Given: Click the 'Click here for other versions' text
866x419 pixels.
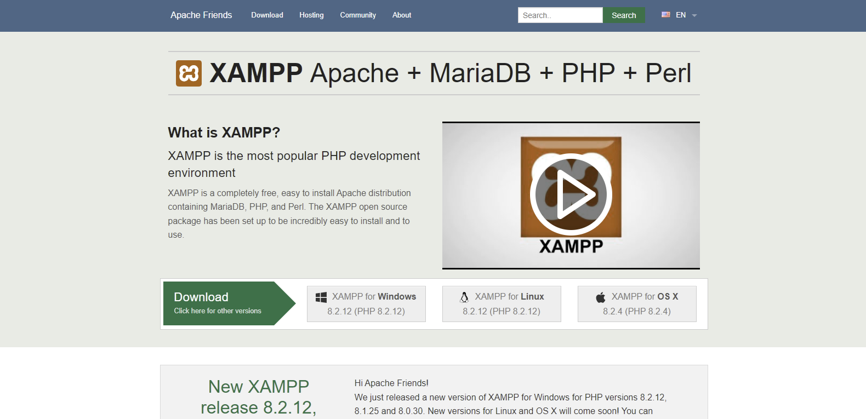Looking at the screenshot, I should click(x=218, y=311).
